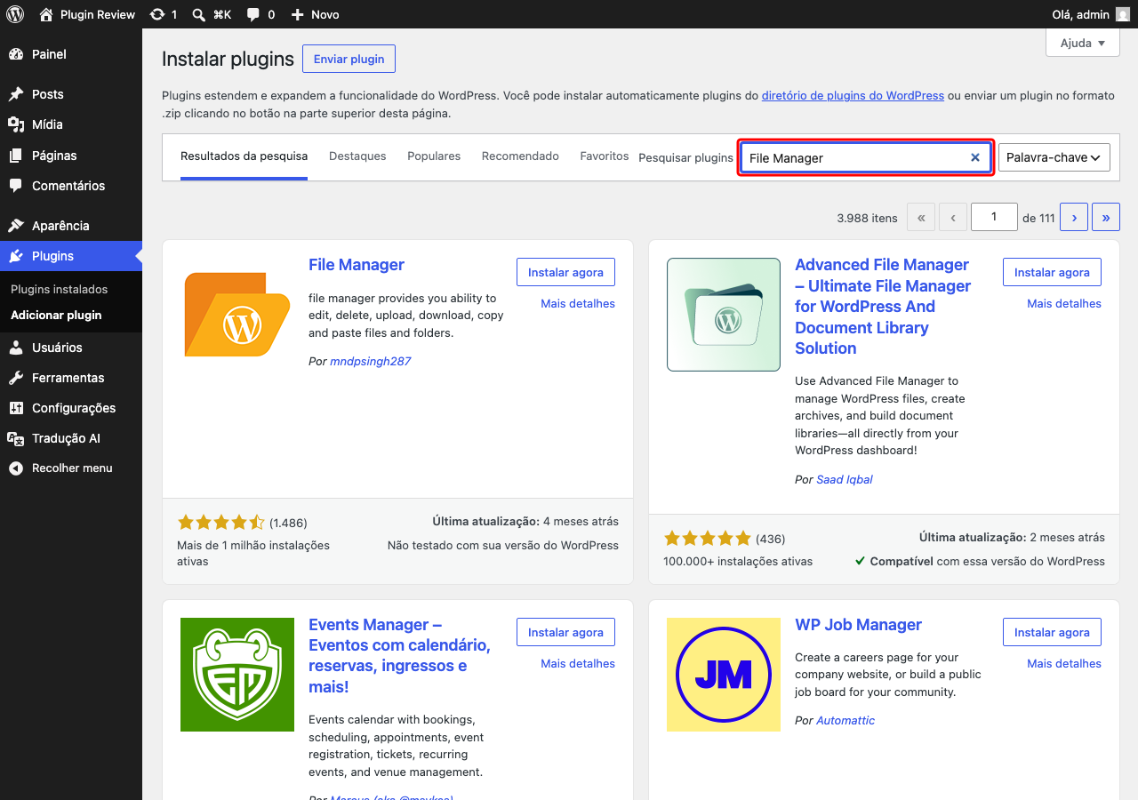
Task: Click the Advanced File Manager star rating
Action: click(x=708, y=539)
